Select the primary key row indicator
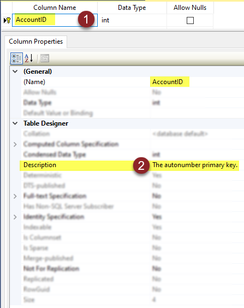 pos(7,20)
